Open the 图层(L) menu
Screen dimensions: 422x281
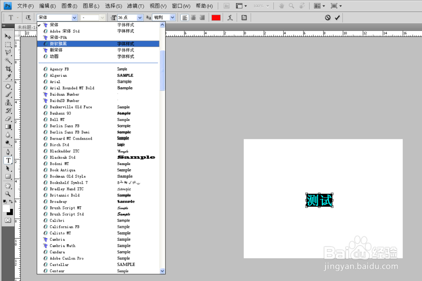[x=91, y=6]
